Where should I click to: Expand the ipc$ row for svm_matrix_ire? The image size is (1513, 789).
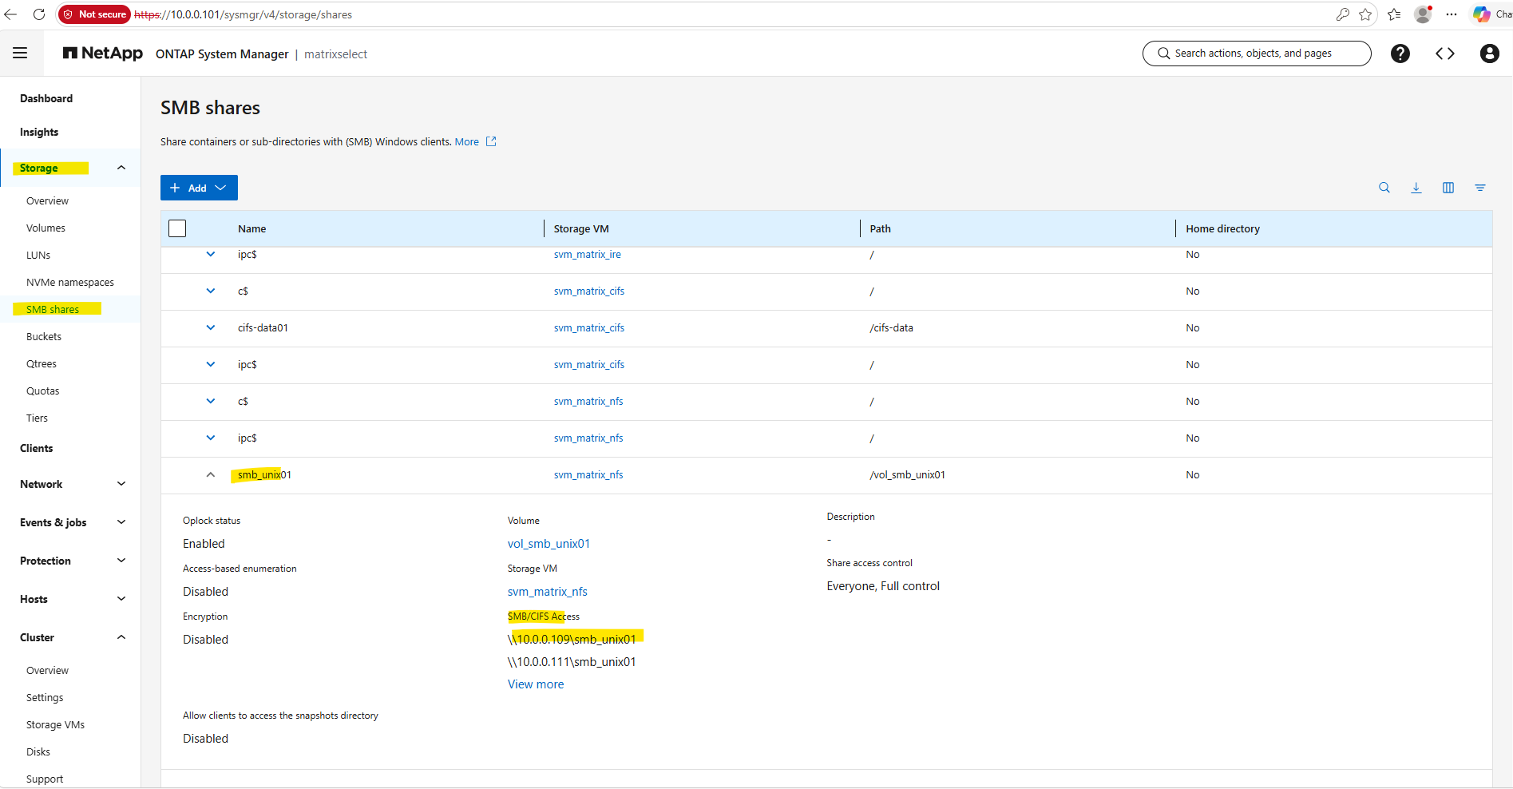coord(211,254)
